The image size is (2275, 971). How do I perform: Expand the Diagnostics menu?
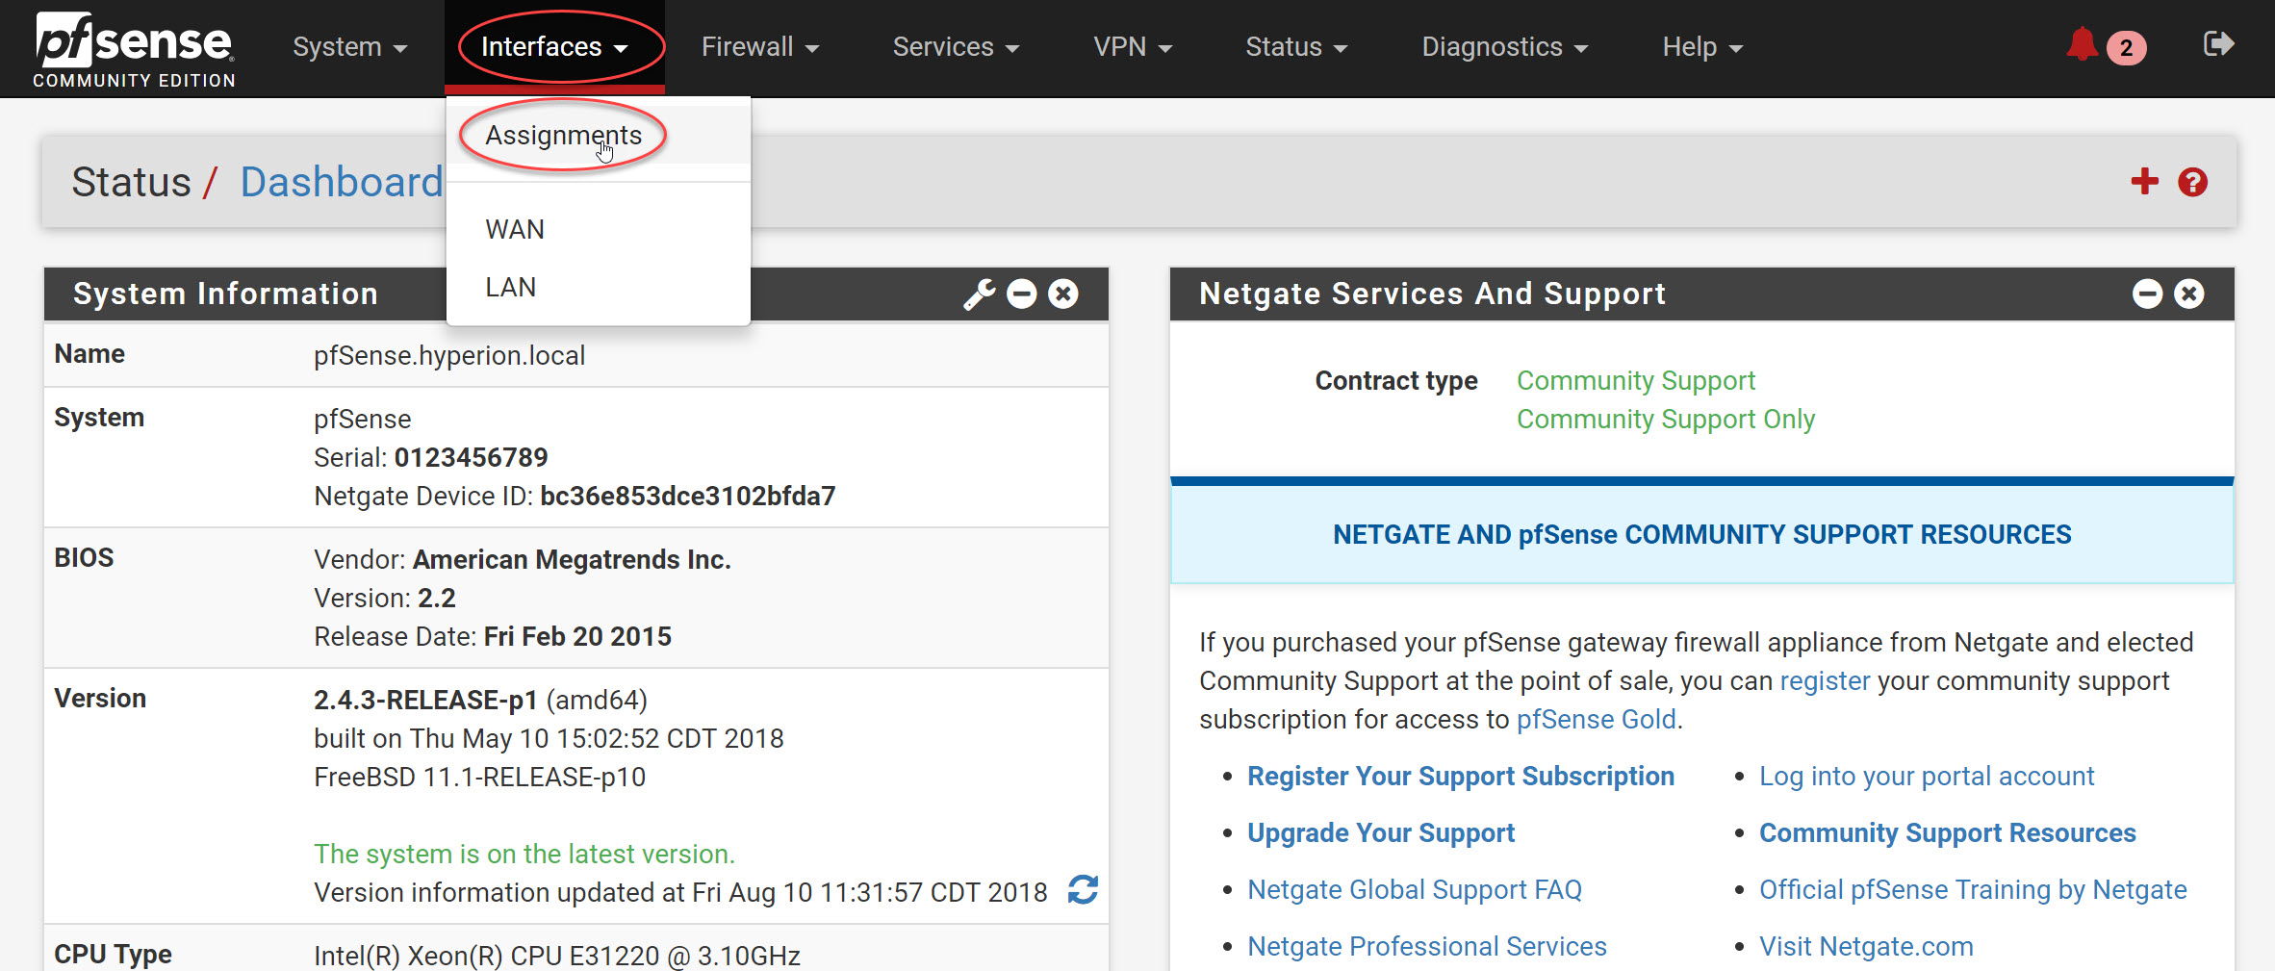tap(1505, 47)
